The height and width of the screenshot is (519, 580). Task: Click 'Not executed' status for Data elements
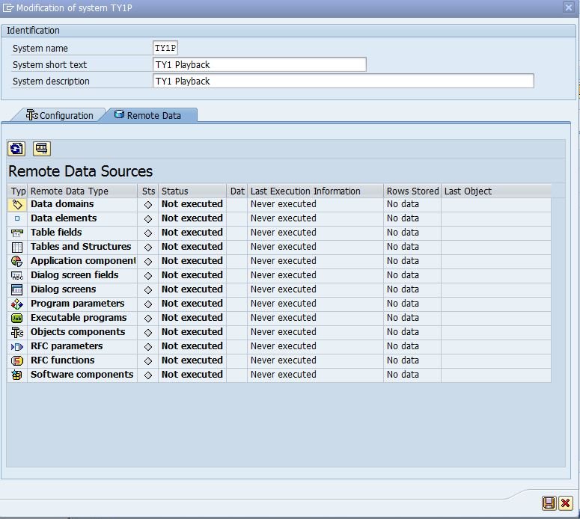192,218
